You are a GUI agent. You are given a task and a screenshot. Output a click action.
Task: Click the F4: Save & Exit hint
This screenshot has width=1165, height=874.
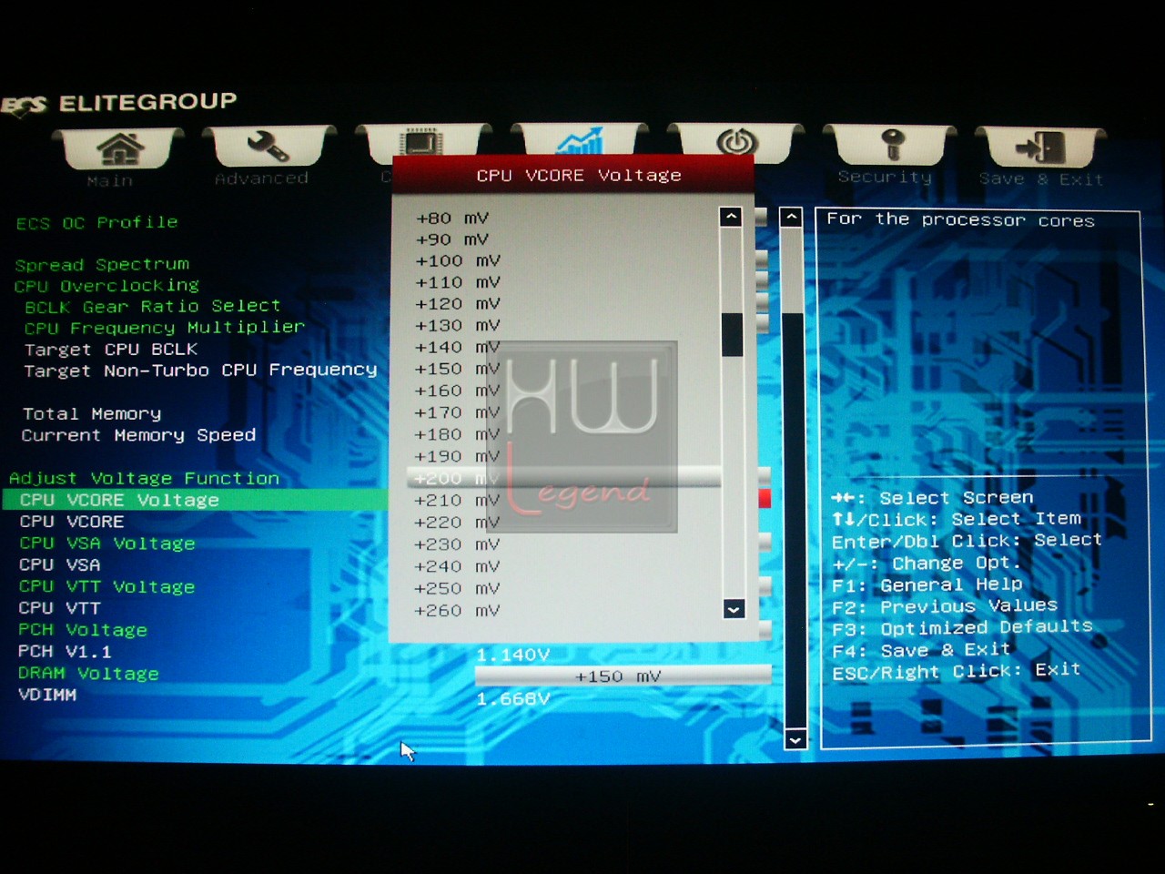921,650
